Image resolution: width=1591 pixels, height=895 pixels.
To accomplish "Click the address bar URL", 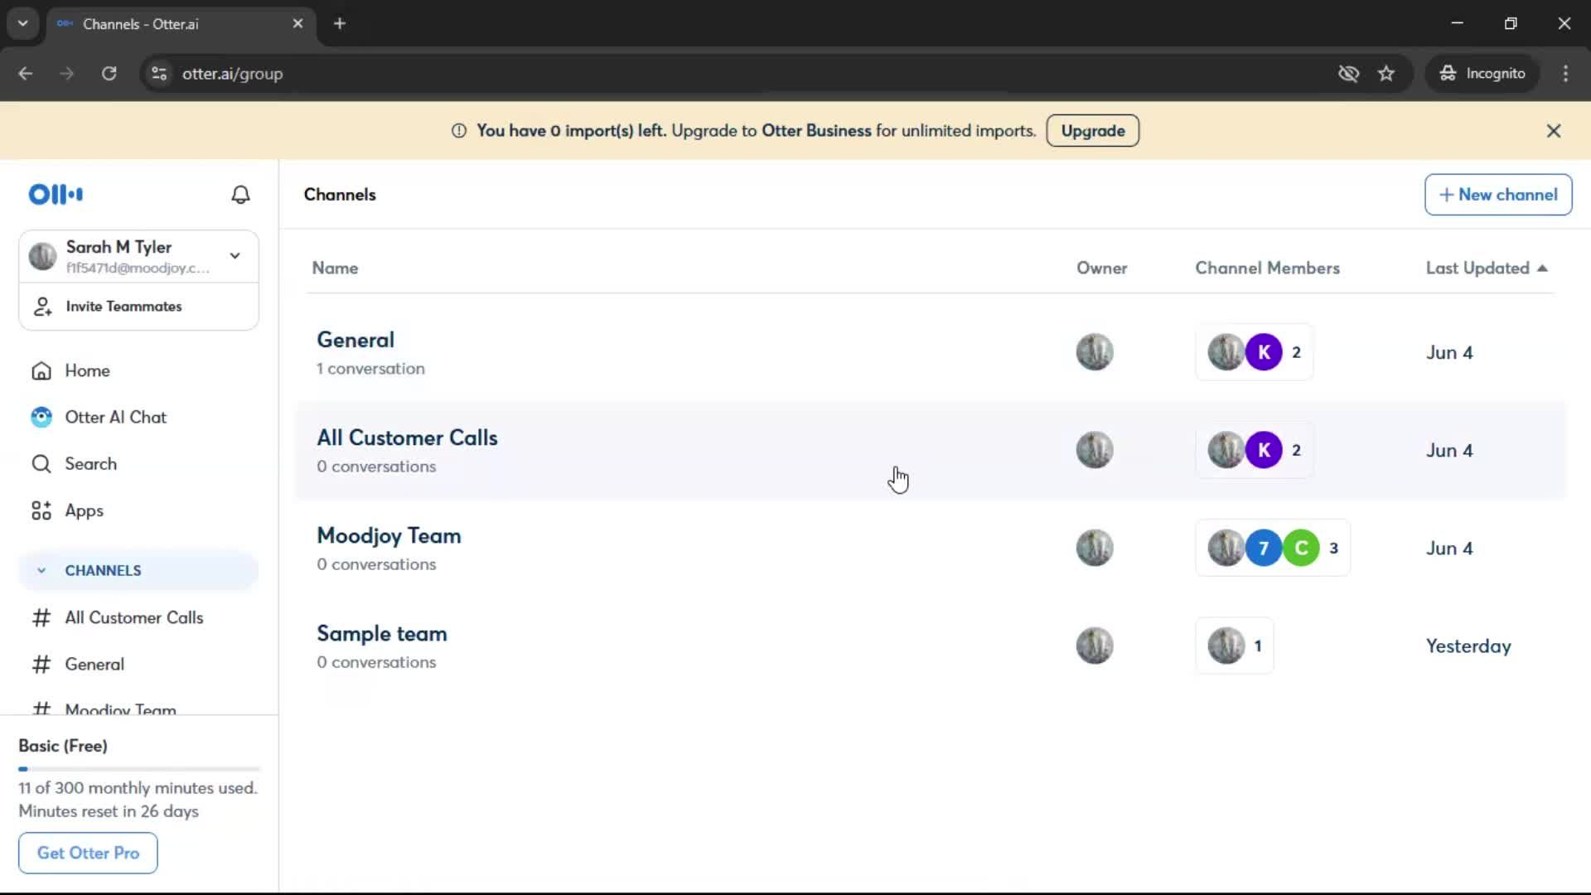I will 232,74.
